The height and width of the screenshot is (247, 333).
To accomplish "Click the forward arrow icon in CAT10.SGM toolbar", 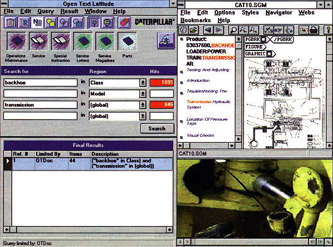I will click(x=218, y=30).
